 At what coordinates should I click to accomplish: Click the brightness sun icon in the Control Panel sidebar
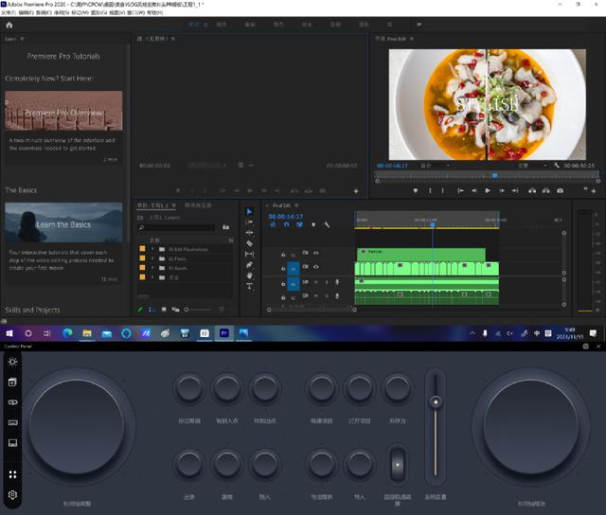(x=12, y=362)
